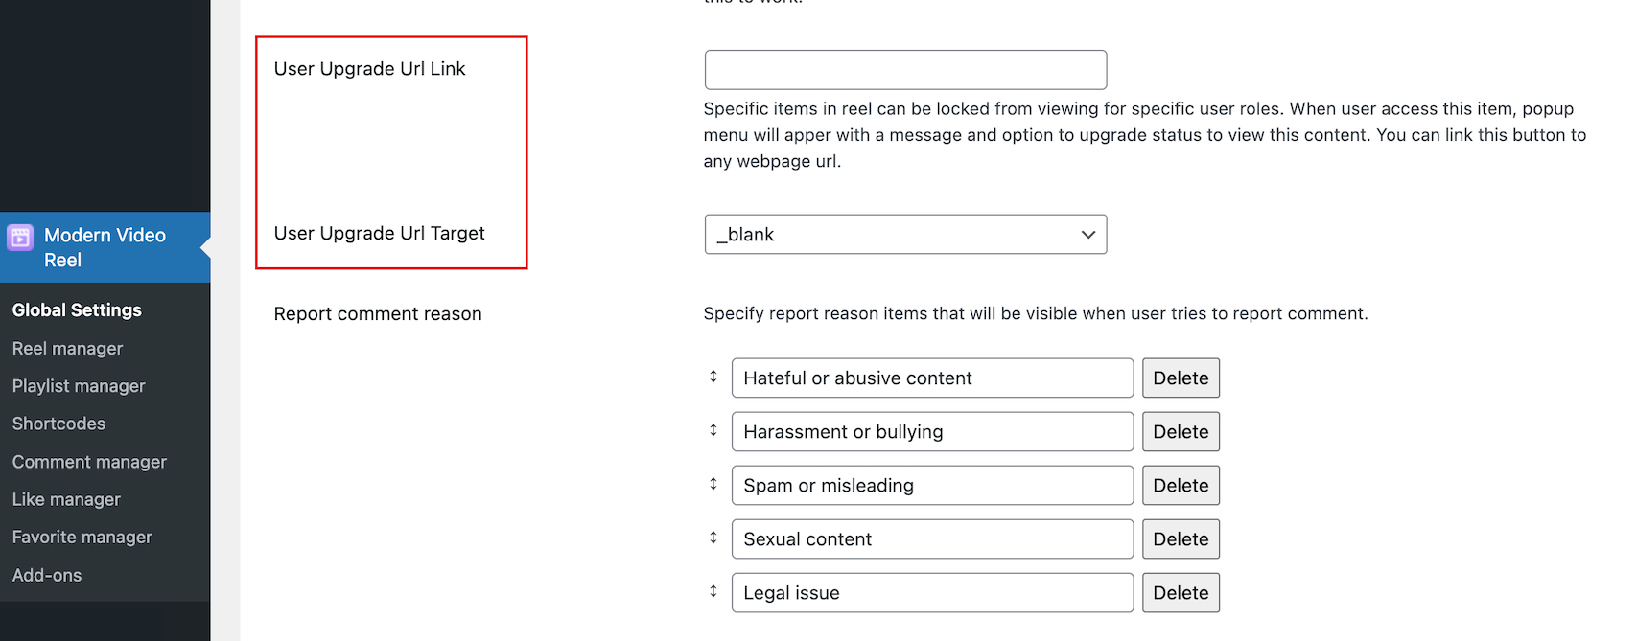Click the Modern Video Reel plugin icon
The height and width of the screenshot is (641, 1637).
pyautogui.click(x=20, y=237)
